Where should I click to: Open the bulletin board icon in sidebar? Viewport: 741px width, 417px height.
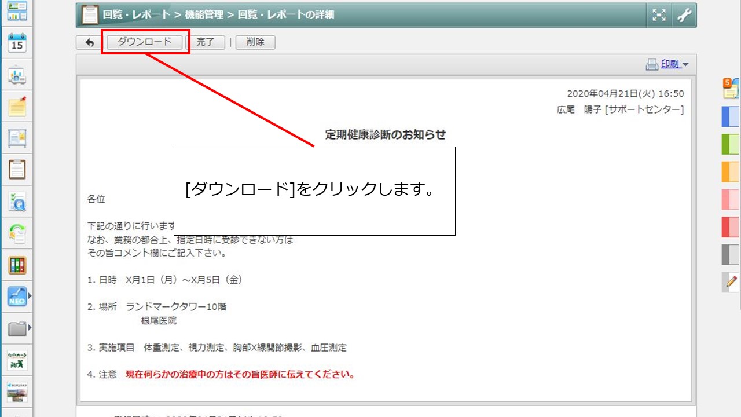[17, 138]
